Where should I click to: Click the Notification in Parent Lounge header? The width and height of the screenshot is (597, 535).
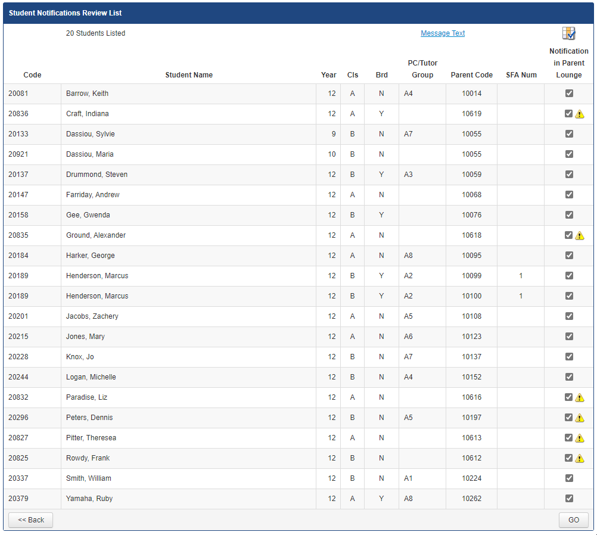click(x=569, y=63)
